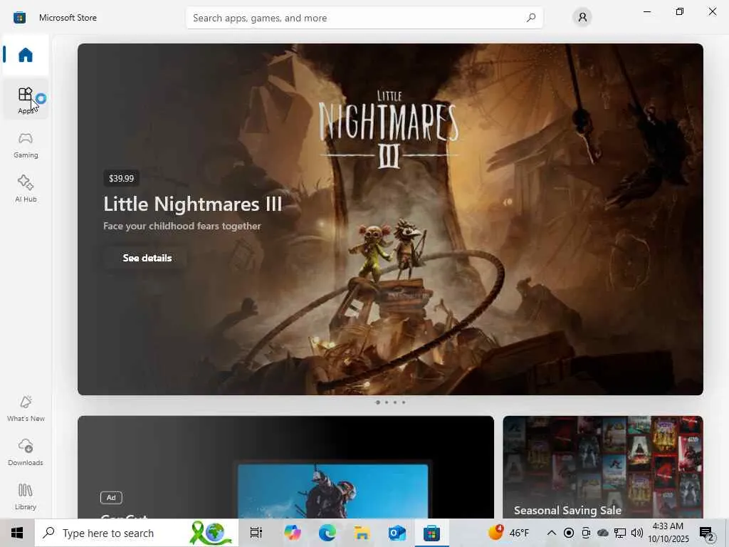Click the Microsoft Store taskbar icon

431,533
